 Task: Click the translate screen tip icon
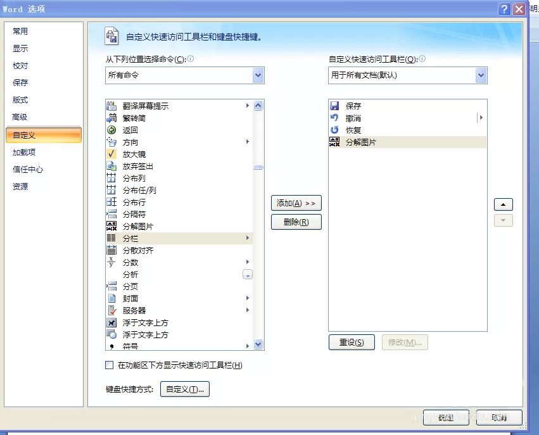pos(111,106)
